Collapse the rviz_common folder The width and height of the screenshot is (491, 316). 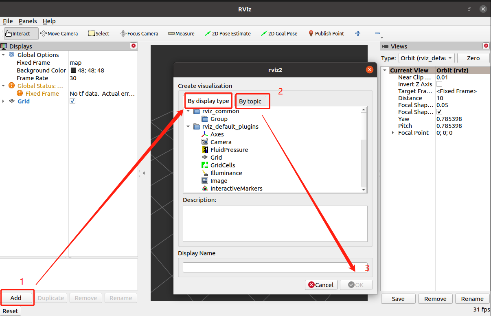click(188, 111)
